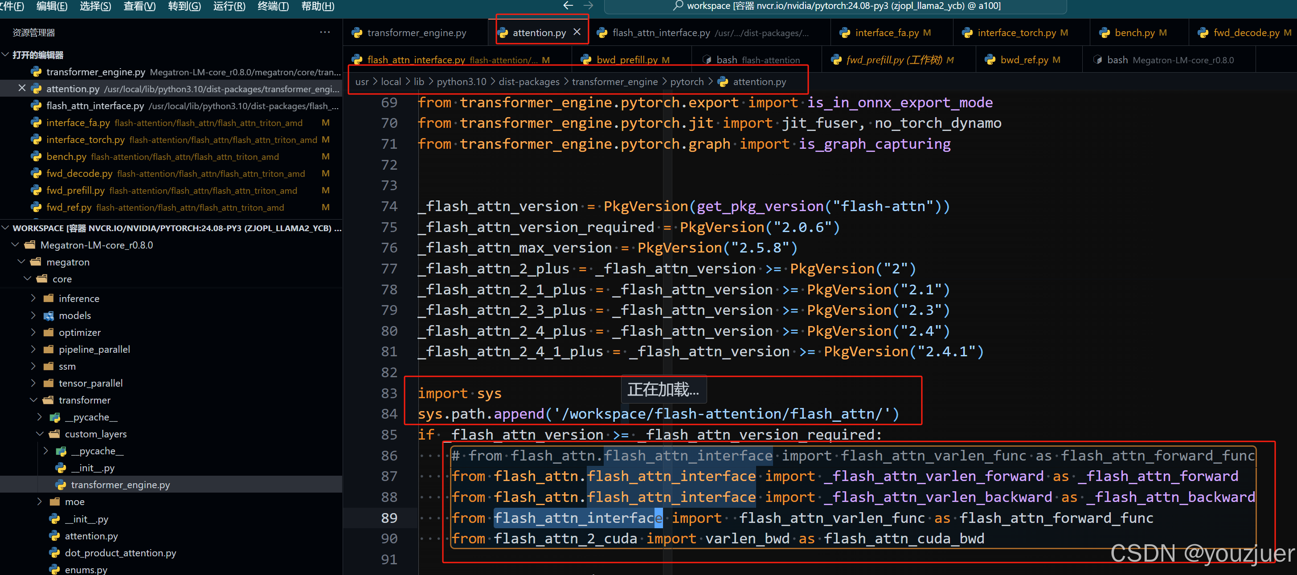
Task: Collapse the custom_layers folder
Action: pos(40,434)
